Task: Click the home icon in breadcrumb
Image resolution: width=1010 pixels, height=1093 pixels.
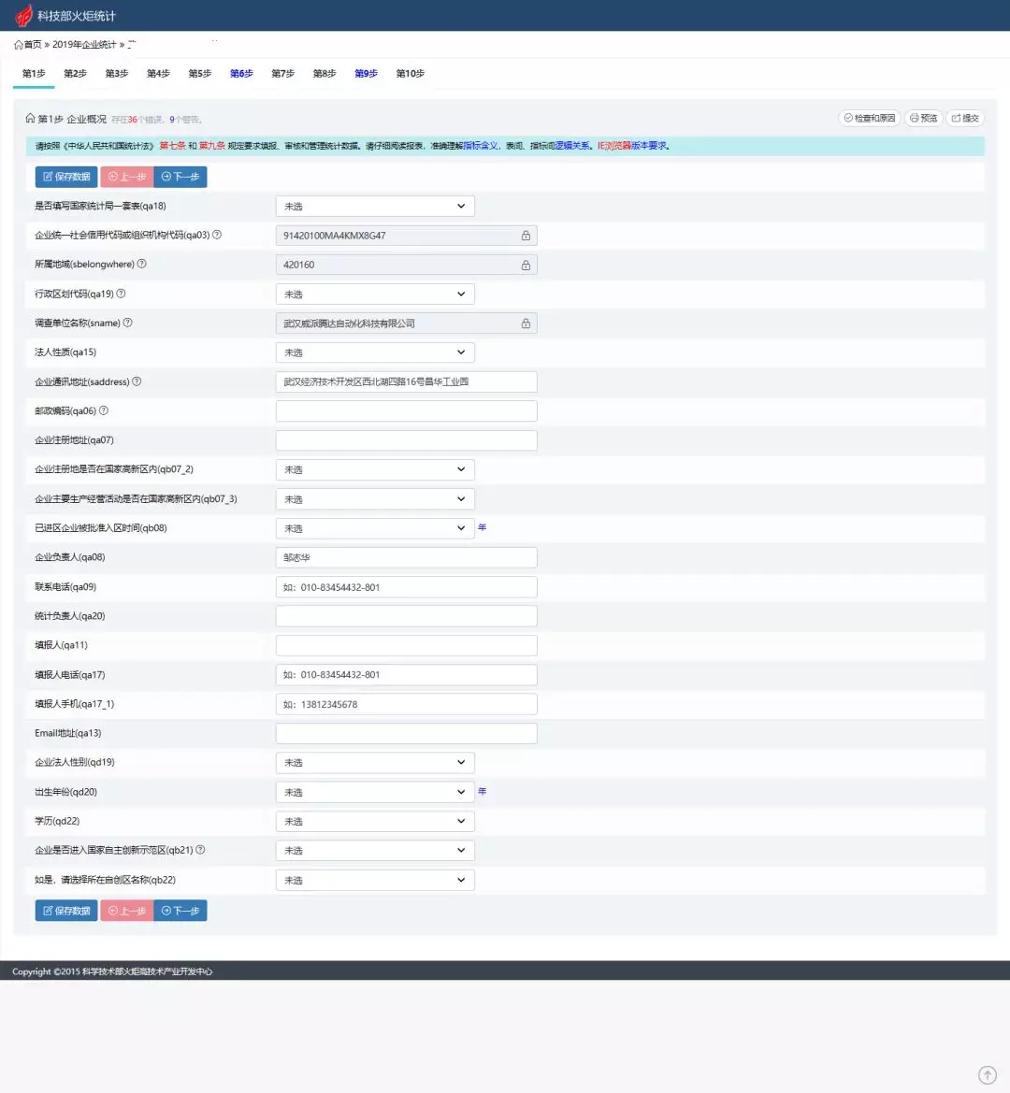Action: point(19,45)
